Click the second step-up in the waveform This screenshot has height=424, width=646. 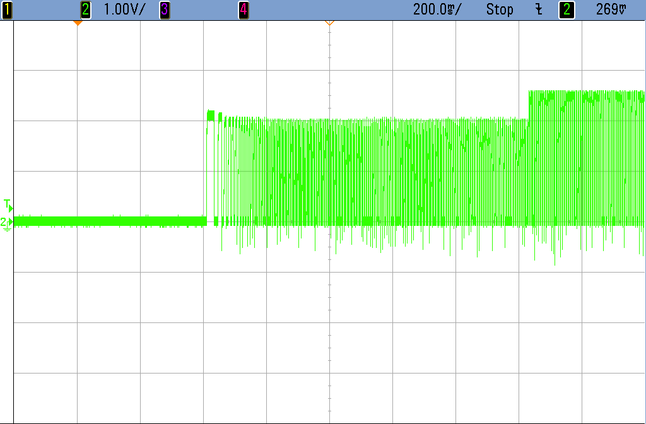coord(529,104)
